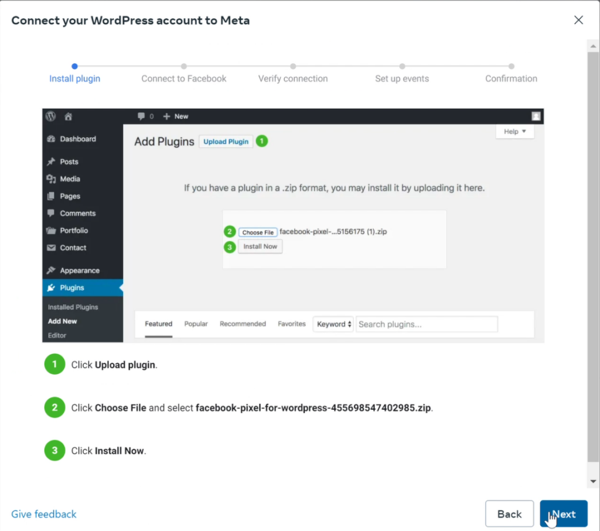
Task: Click scrollbar down arrow
Action: pos(593,481)
